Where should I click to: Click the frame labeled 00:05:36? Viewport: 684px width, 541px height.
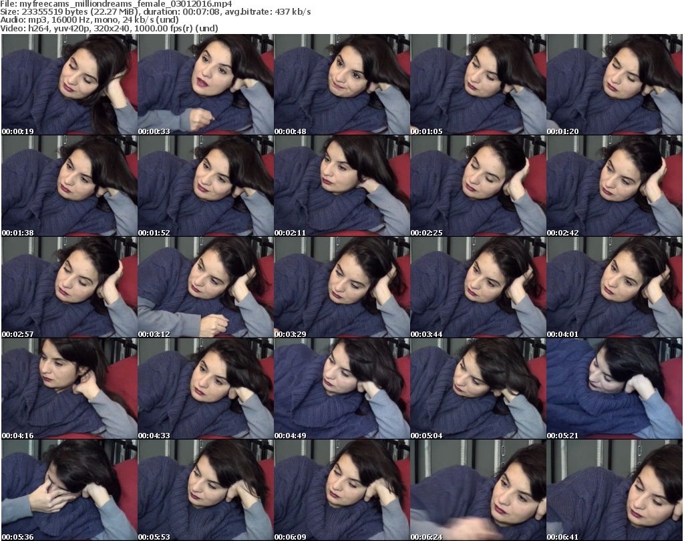[69, 490]
